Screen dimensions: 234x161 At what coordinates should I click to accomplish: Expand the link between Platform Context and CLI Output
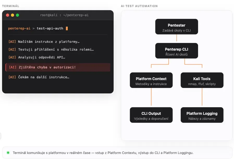click(x=151, y=98)
